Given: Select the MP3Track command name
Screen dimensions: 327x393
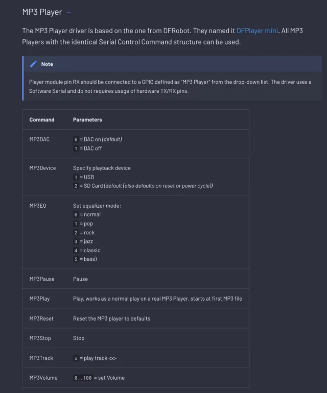Looking at the screenshot, I should click(x=41, y=358).
